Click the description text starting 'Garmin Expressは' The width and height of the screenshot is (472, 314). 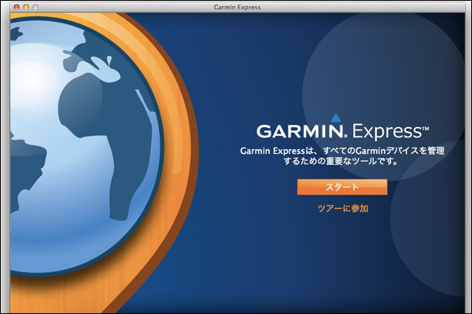click(x=342, y=156)
